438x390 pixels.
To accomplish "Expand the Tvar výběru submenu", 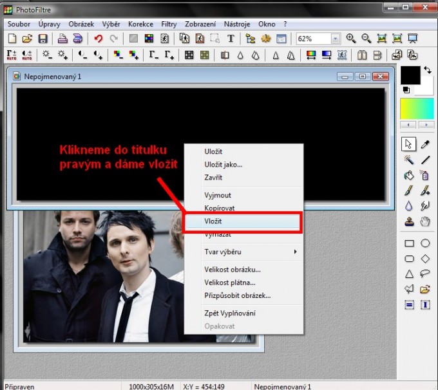I will (x=243, y=252).
